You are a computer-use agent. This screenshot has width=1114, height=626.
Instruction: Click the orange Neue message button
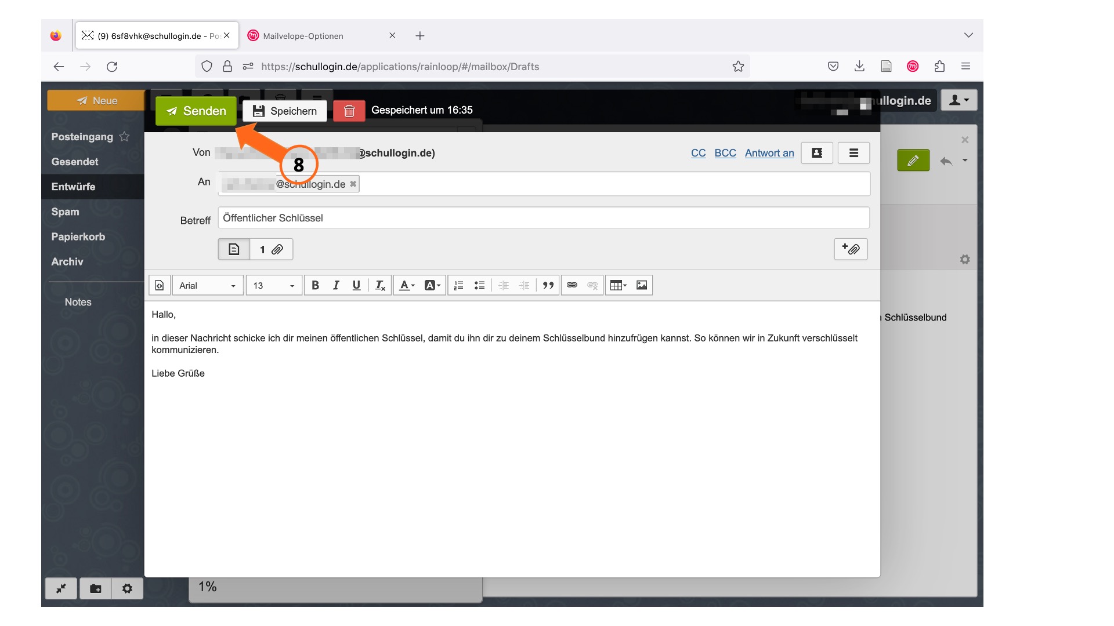pos(96,100)
